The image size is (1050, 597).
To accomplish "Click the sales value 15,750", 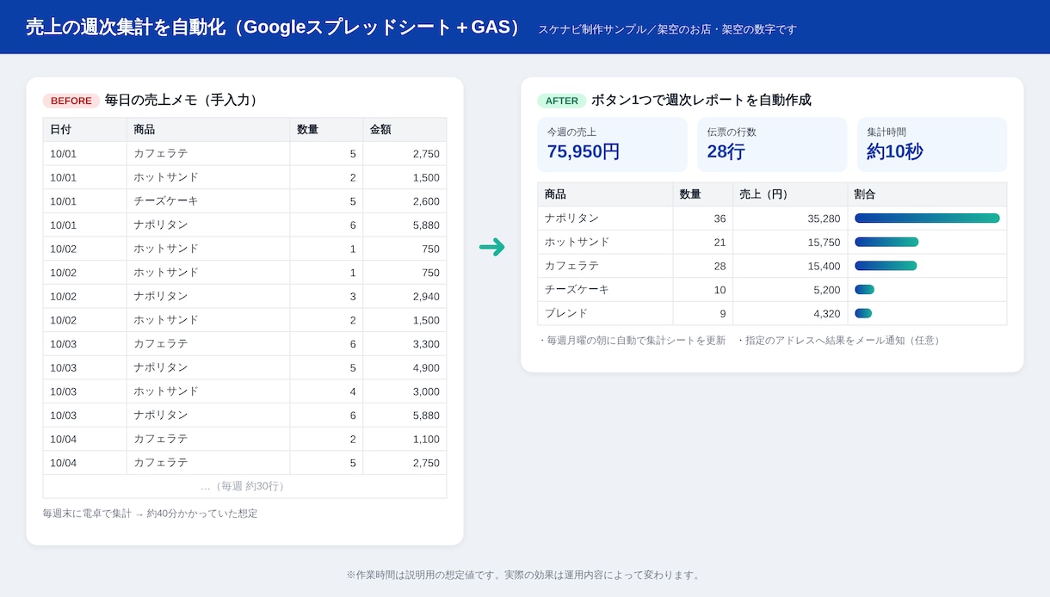I will coord(824,243).
